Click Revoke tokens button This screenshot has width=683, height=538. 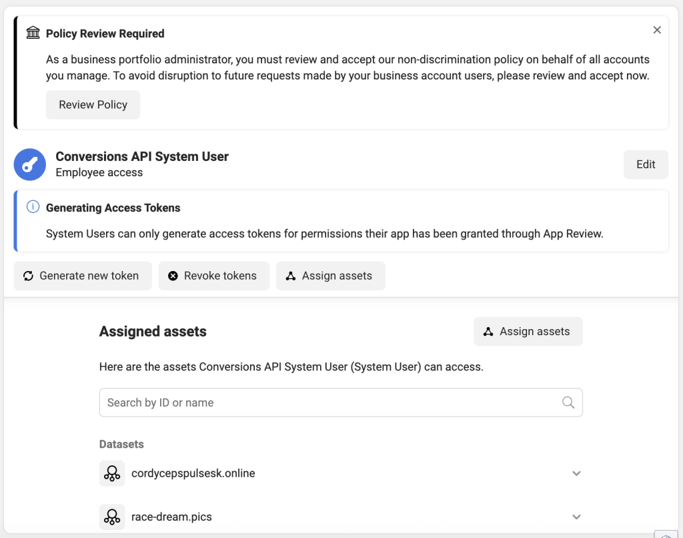point(214,276)
